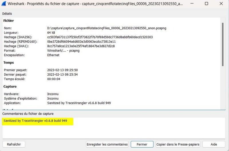Copy details via Copier dans le Presse-papiers
This screenshot has height=151, width=229.
[x=178, y=144]
